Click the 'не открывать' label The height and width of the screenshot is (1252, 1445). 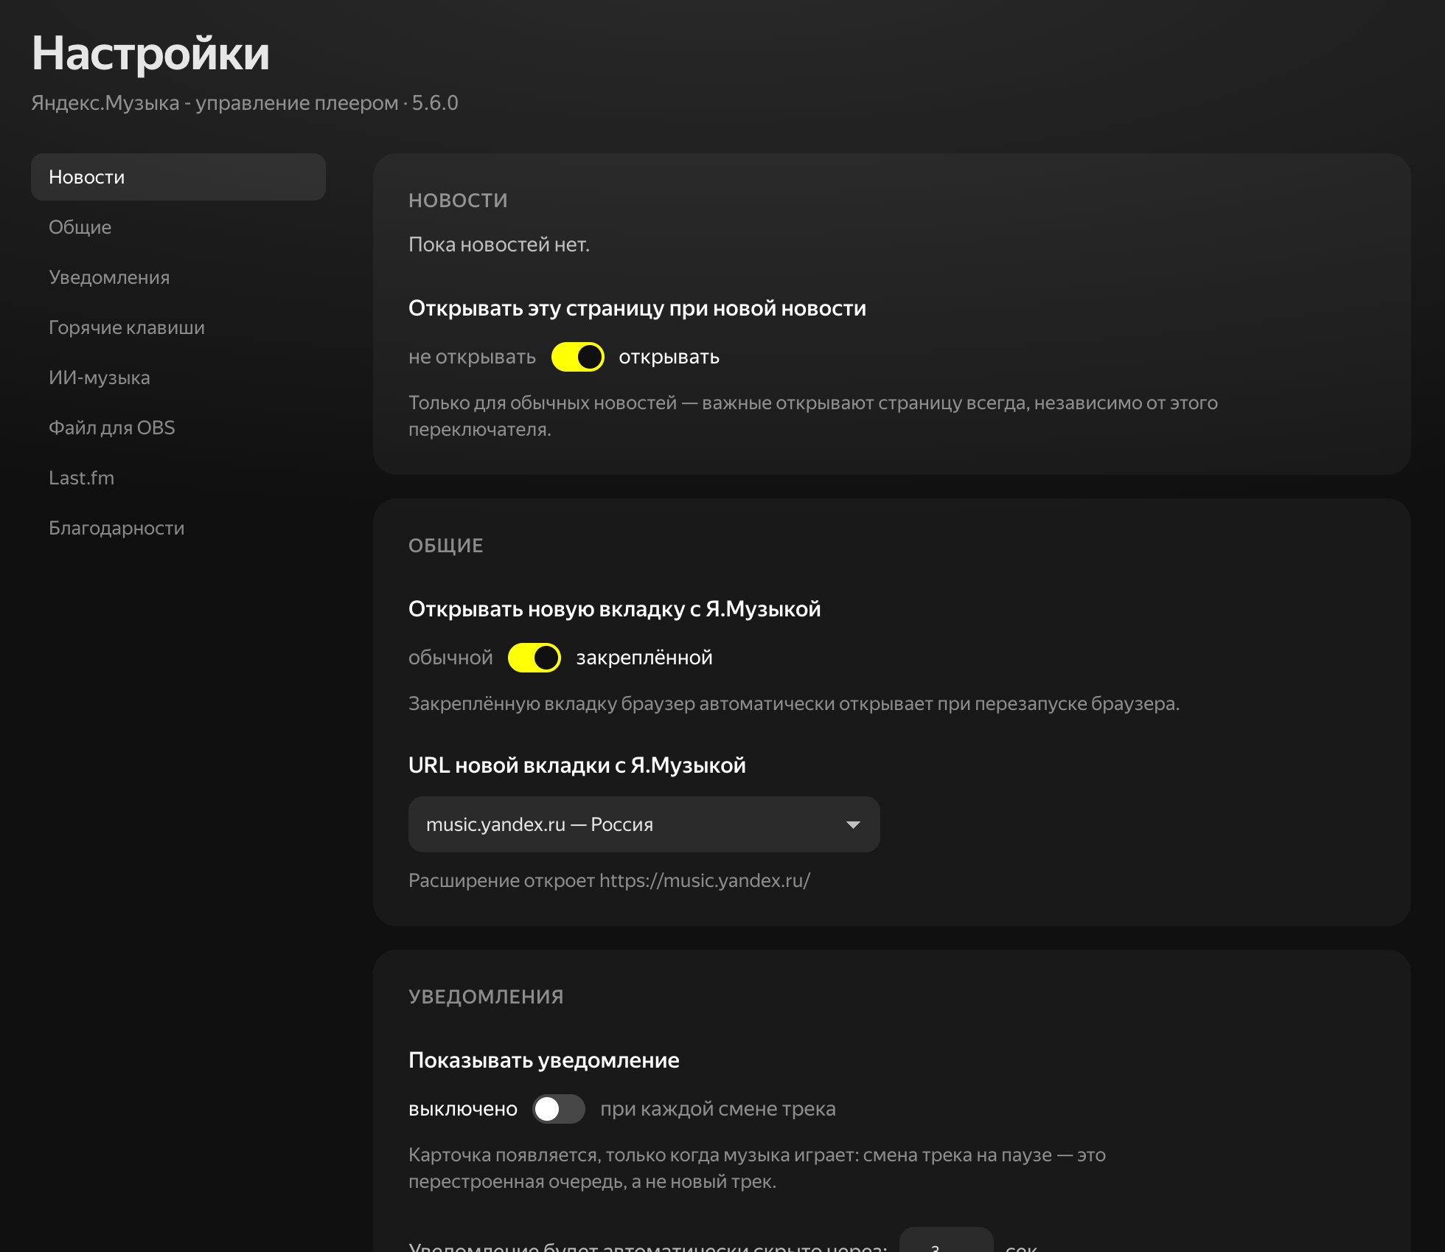[472, 357]
